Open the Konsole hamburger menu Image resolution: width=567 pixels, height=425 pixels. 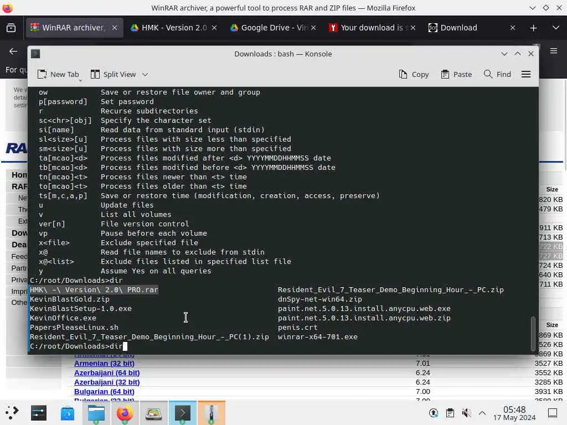coord(526,75)
